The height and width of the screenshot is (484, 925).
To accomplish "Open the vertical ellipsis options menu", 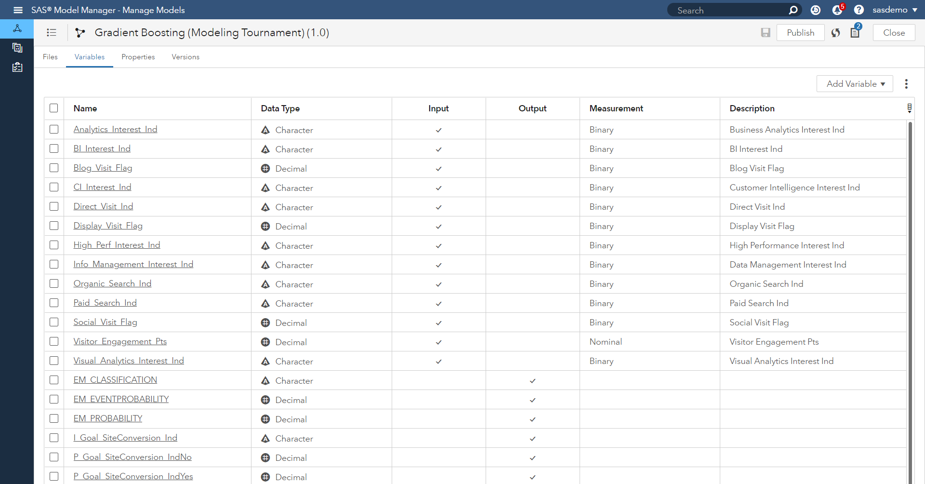I will click(906, 83).
